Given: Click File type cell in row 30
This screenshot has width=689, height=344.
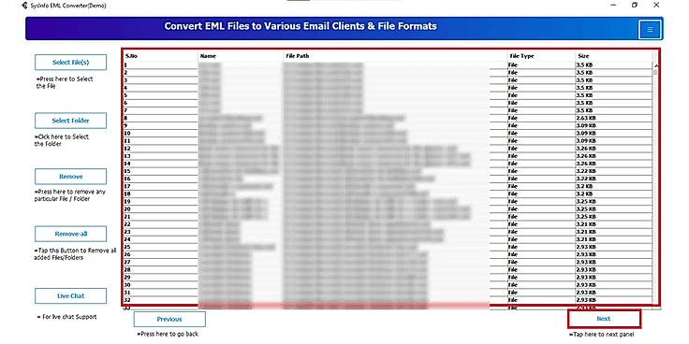Looking at the screenshot, I should [x=541, y=285].
